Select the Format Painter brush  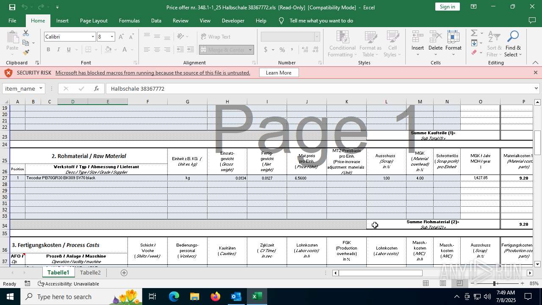coord(26,53)
